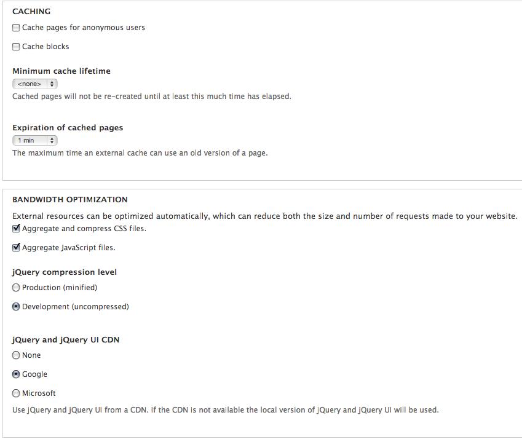
Task: Disable the Aggregate JavaScript files checkbox
Action: (16, 248)
